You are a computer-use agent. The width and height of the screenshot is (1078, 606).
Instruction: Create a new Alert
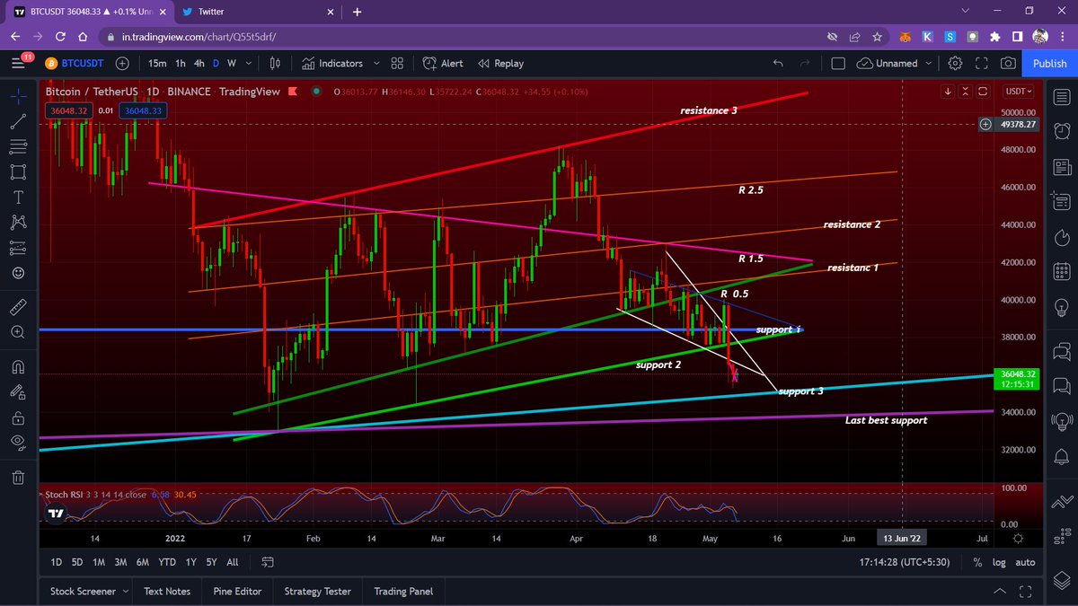(x=442, y=63)
